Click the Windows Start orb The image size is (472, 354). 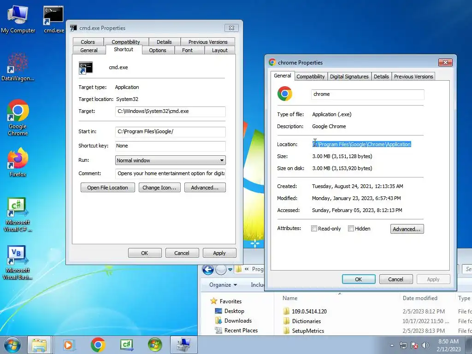point(12,345)
